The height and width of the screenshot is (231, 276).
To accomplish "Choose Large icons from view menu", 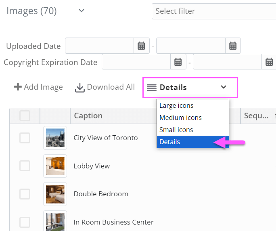I will click(176, 106).
